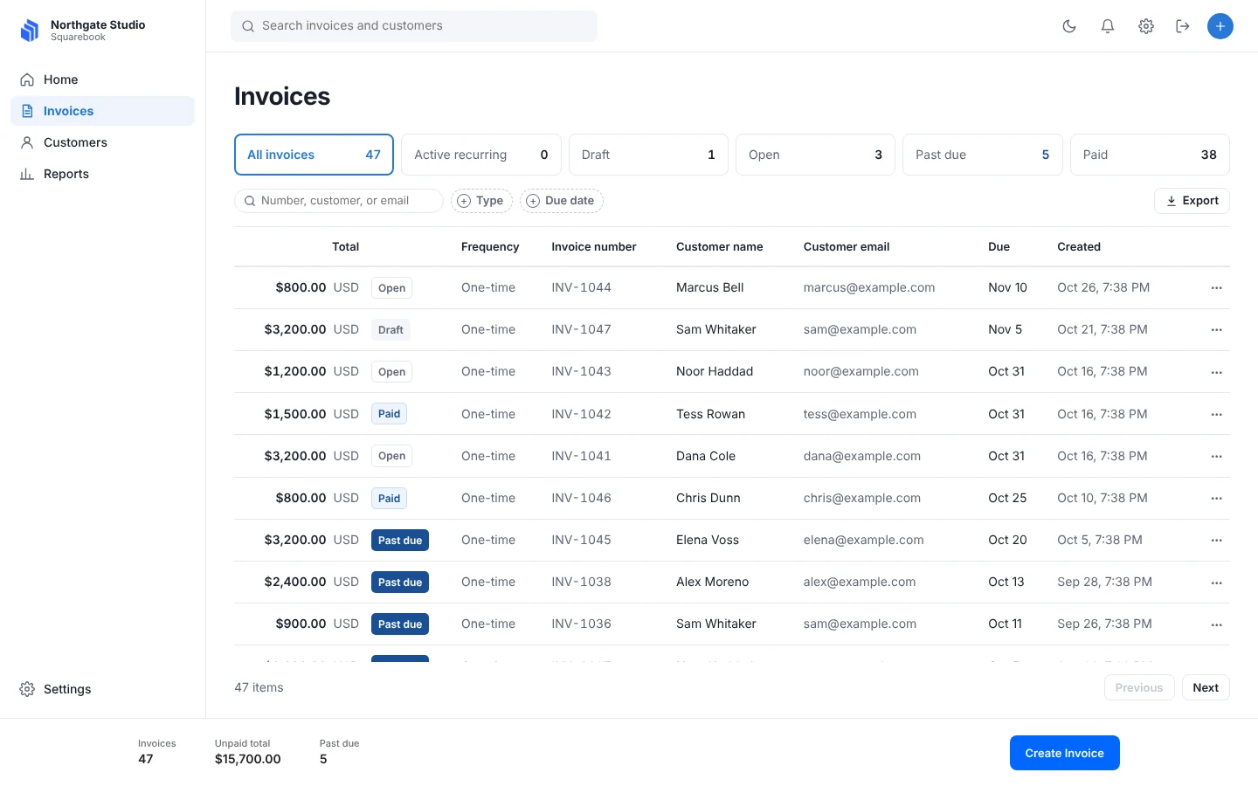The height and width of the screenshot is (786, 1258).
Task: Select the All invoices tab
Action: [x=314, y=155]
